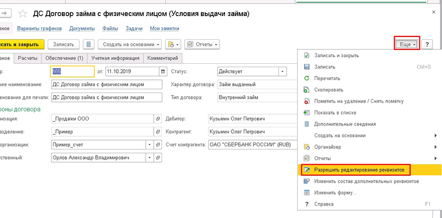This screenshot has height=218, width=442.
Task: Click the open icon beside Пример_счет field
Action: point(158,145)
